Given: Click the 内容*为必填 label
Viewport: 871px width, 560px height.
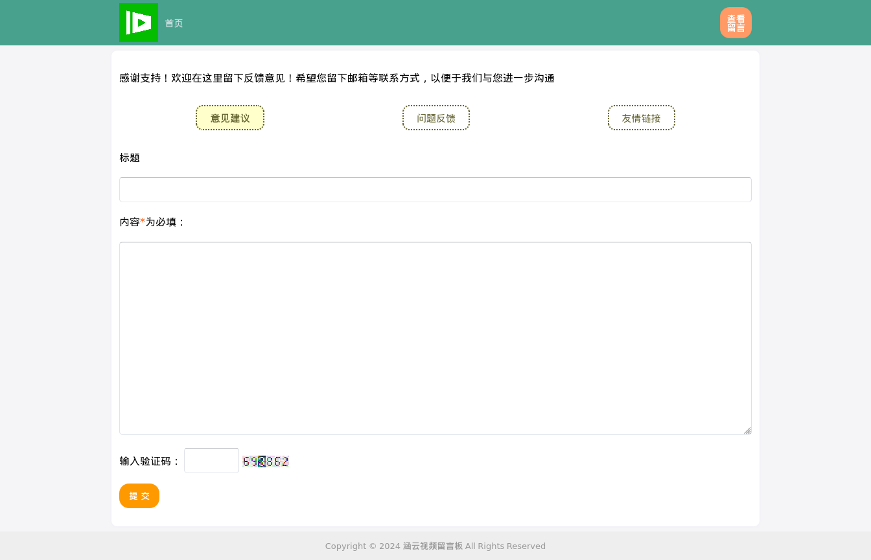Looking at the screenshot, I should tap(152, 222).
